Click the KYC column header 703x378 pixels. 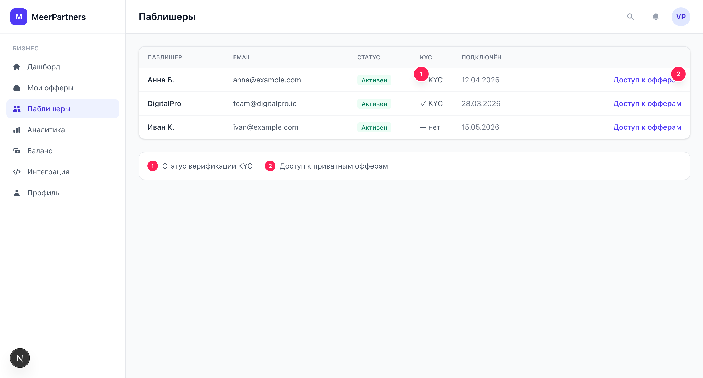coord(426,57)
